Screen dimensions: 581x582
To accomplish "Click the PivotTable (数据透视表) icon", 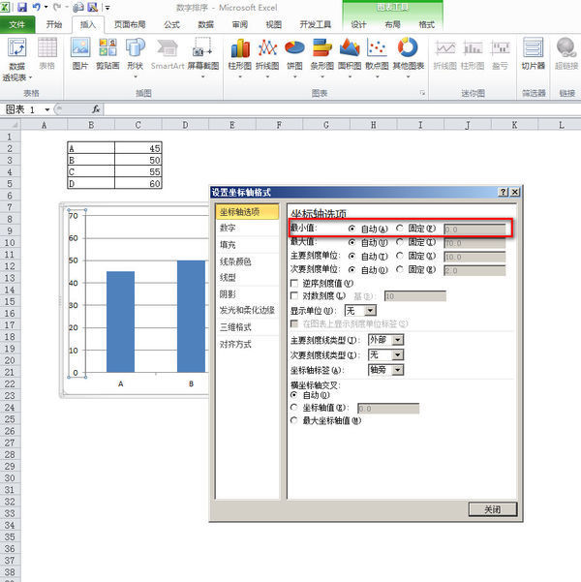I will pos(16,56).
